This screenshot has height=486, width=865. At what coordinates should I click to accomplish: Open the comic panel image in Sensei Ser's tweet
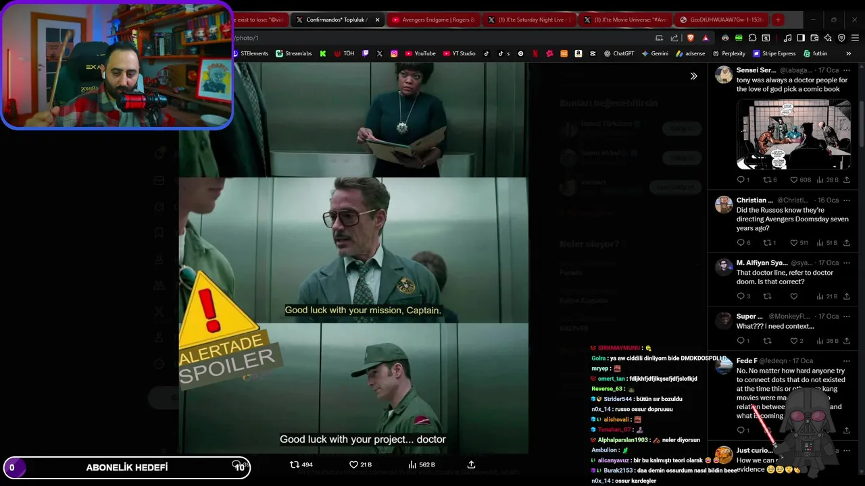pyautogui.click(x=793, y=134)
